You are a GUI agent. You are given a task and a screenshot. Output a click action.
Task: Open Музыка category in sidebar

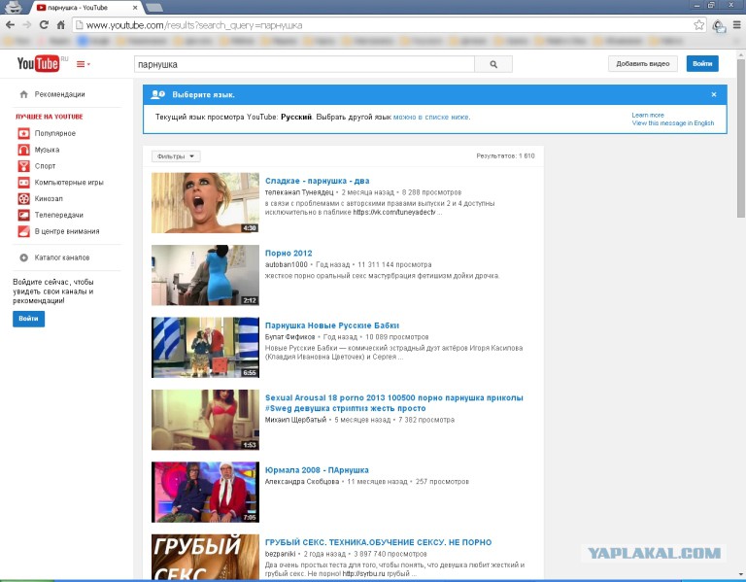click(47, 150)
